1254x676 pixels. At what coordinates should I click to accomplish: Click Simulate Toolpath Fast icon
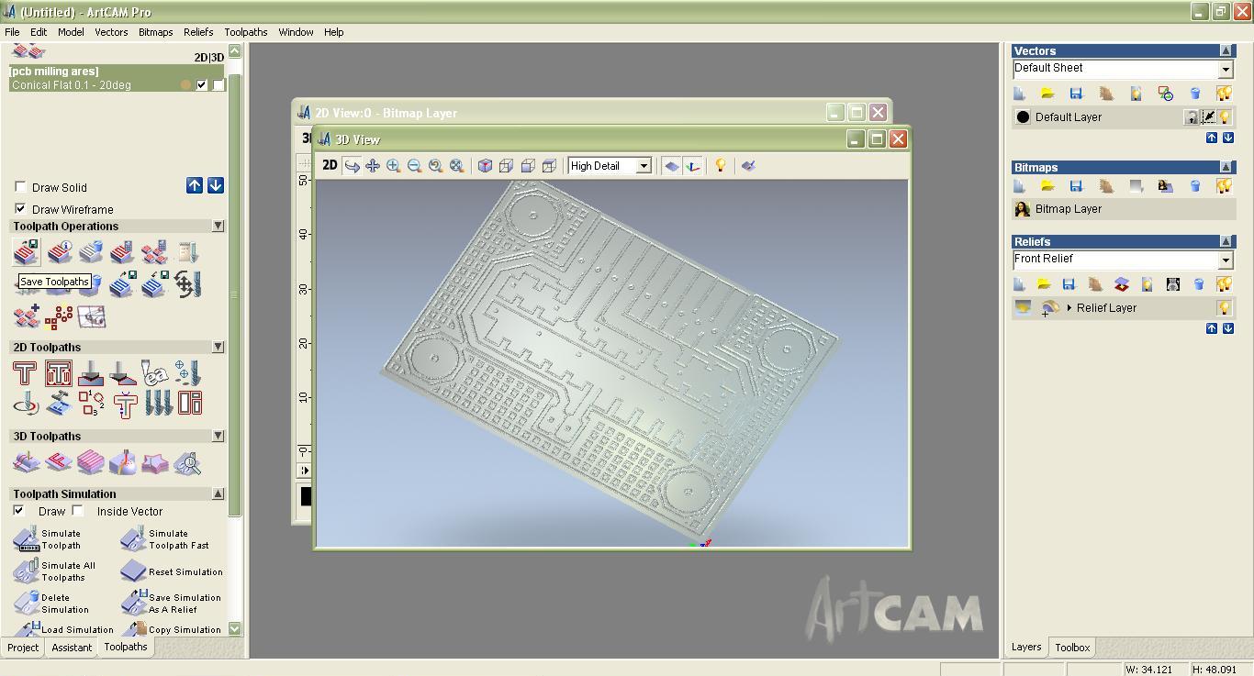(133, 538)
